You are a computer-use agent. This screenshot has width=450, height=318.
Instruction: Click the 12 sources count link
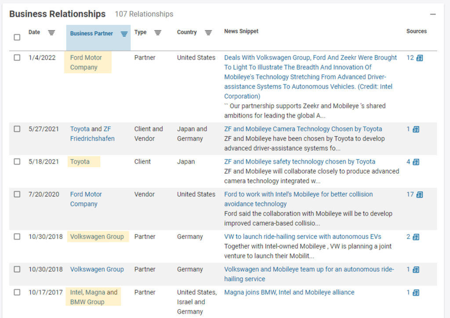(410, 58)
